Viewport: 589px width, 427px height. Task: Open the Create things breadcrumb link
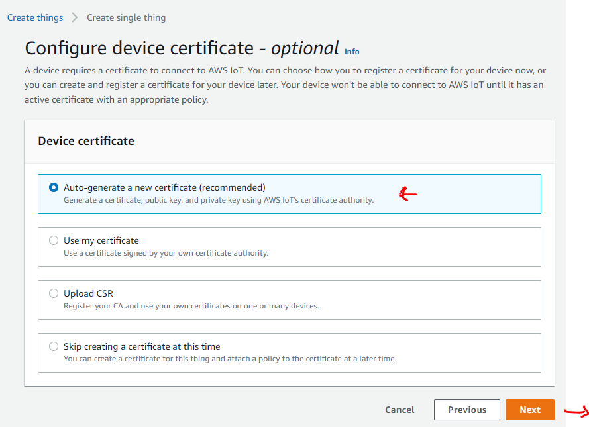[x=35, y=17]
